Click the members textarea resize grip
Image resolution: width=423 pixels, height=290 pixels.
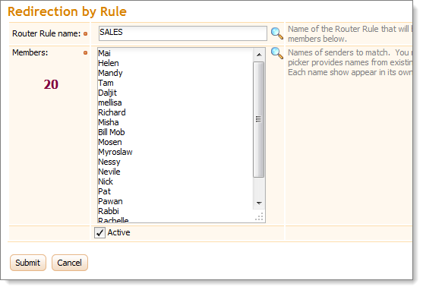coord(259,217)
